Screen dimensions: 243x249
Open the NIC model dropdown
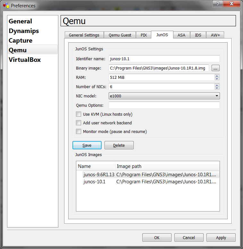164,96
